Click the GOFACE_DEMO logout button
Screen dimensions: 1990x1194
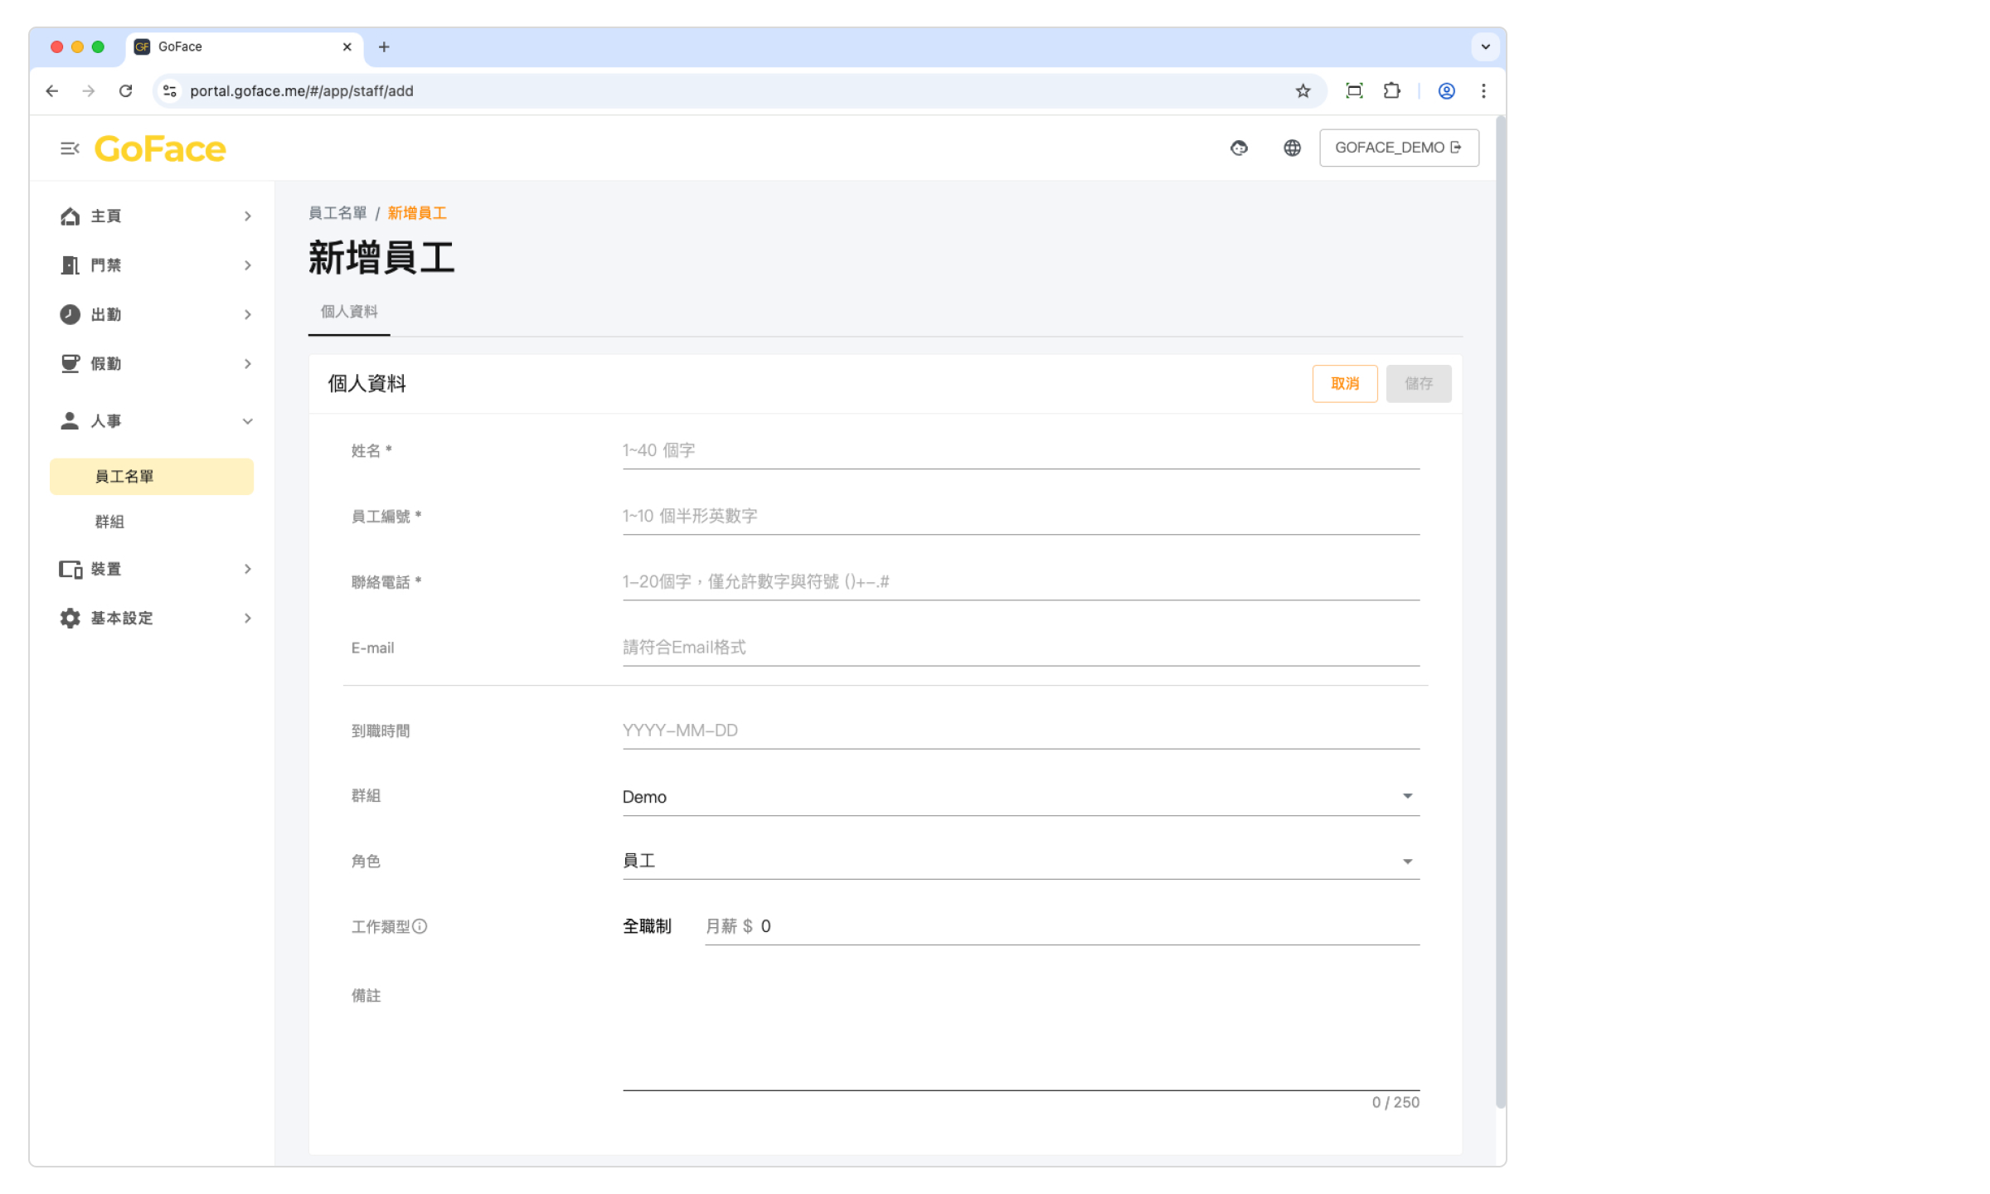click(1398, 148)
